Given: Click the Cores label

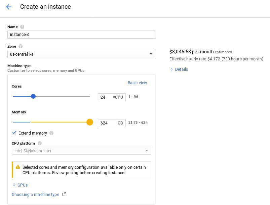Looking at the screenshot, I should pos(17,86).
